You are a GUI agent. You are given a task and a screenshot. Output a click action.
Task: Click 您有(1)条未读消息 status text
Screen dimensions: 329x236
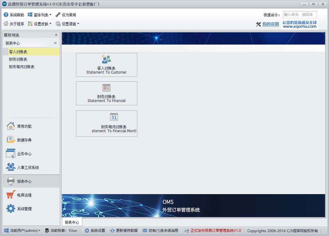(163, 231)
